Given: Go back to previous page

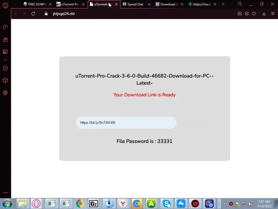Looking at the screenshot, I should tap(16, 14).
